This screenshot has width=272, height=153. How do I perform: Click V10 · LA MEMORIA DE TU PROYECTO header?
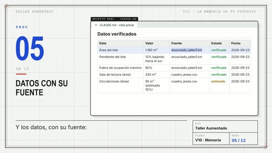pos(219,11)
